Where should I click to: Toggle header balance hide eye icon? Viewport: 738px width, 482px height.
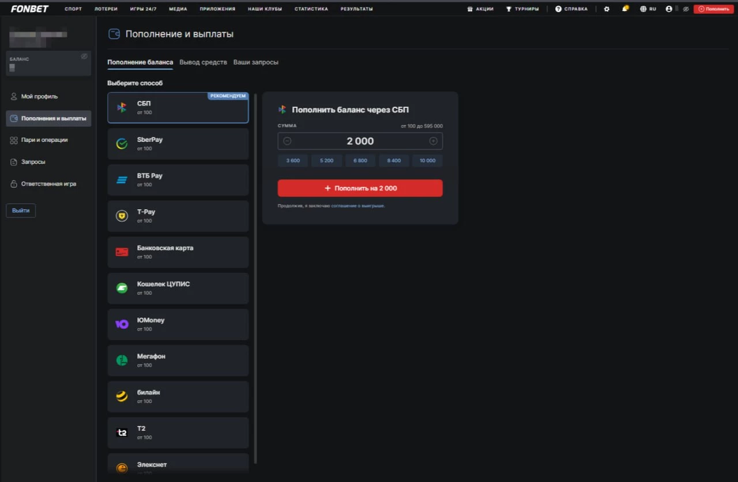tap(686, 9)
